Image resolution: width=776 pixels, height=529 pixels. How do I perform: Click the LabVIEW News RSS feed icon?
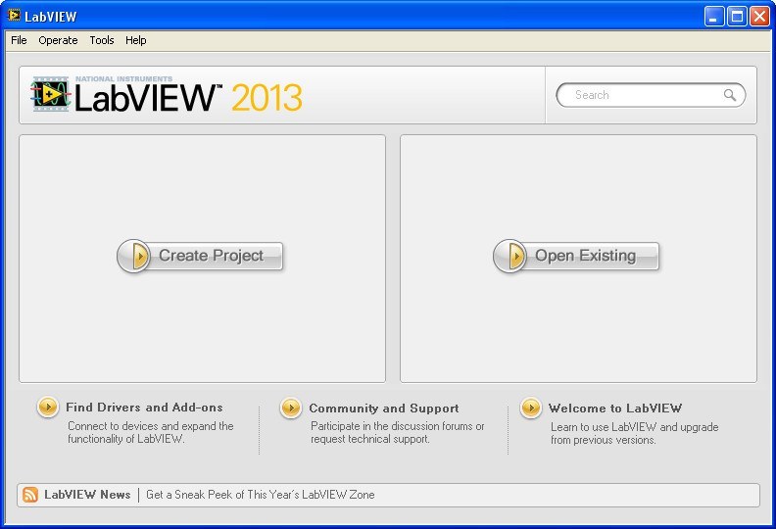[x=30, y=495]
